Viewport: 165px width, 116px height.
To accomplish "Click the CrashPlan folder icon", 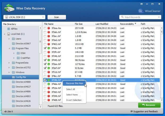I will (18, 58).
